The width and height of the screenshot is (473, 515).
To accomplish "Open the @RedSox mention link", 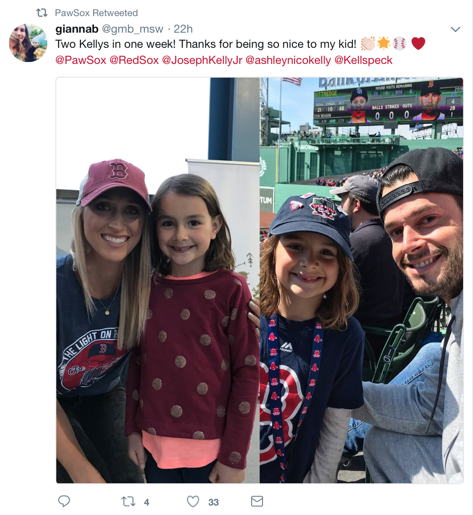I will pyautogui.click(x=134, y=60).
